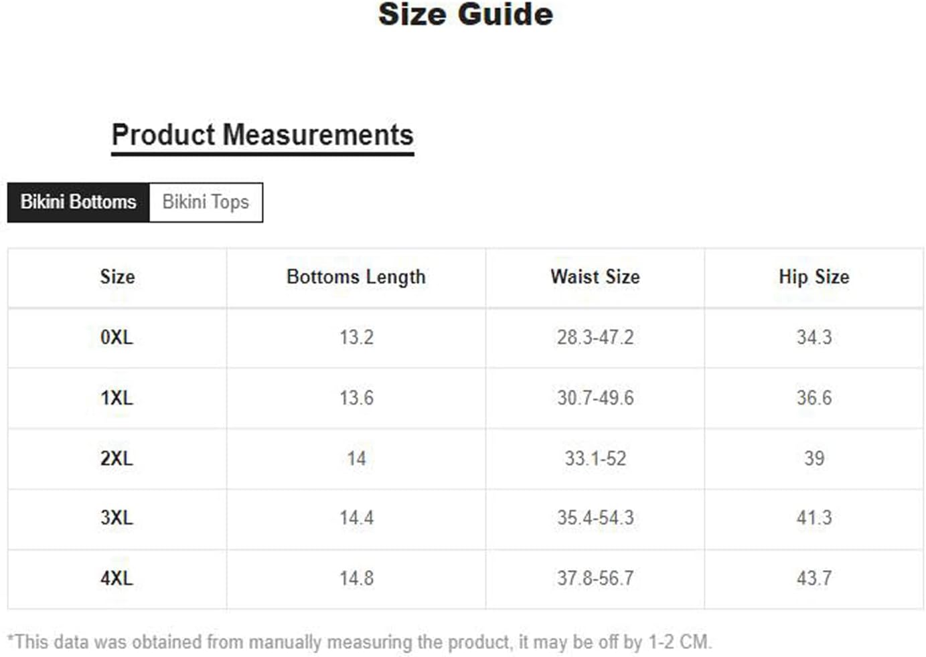Click the Bottoms Length column header

[x=356, y=277]
